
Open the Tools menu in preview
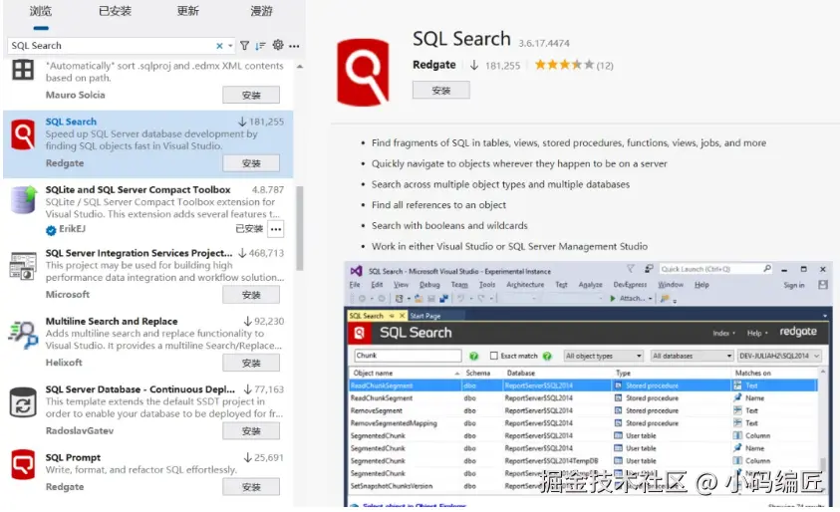pos(487,285)
